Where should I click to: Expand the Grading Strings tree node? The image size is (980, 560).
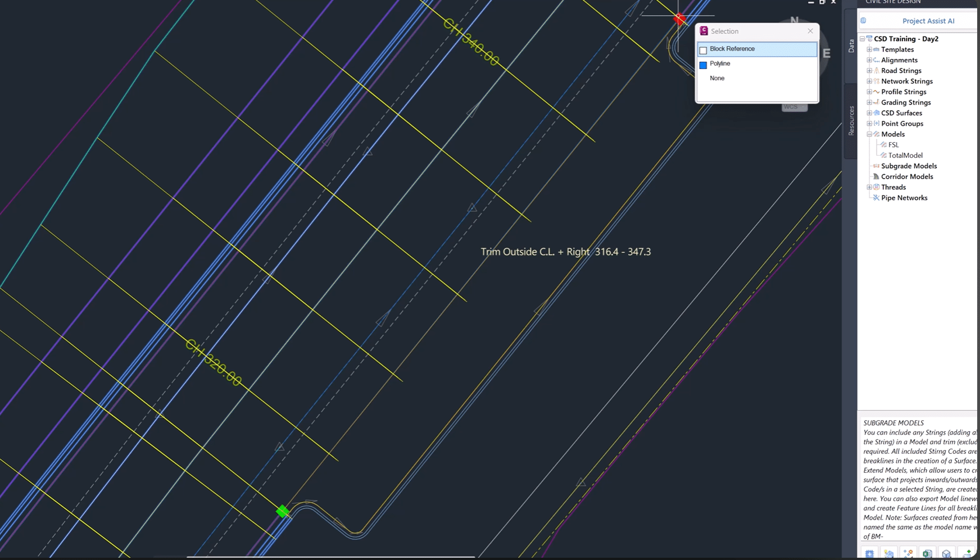click(x=869, y=103)
